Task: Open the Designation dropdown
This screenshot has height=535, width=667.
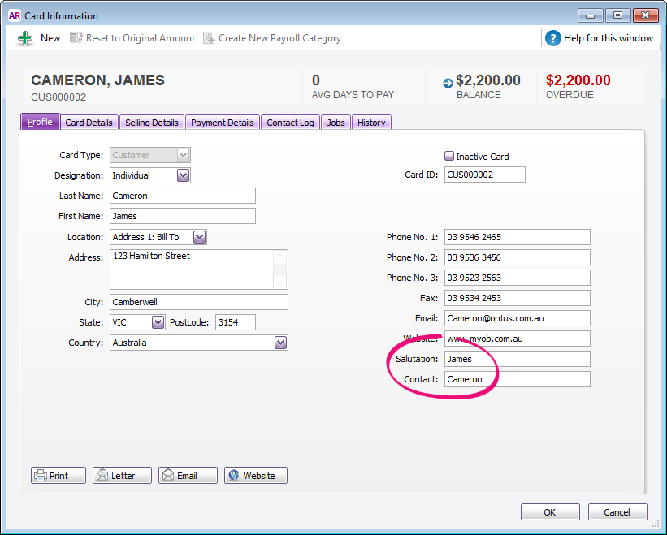Action: coord(183,175)
